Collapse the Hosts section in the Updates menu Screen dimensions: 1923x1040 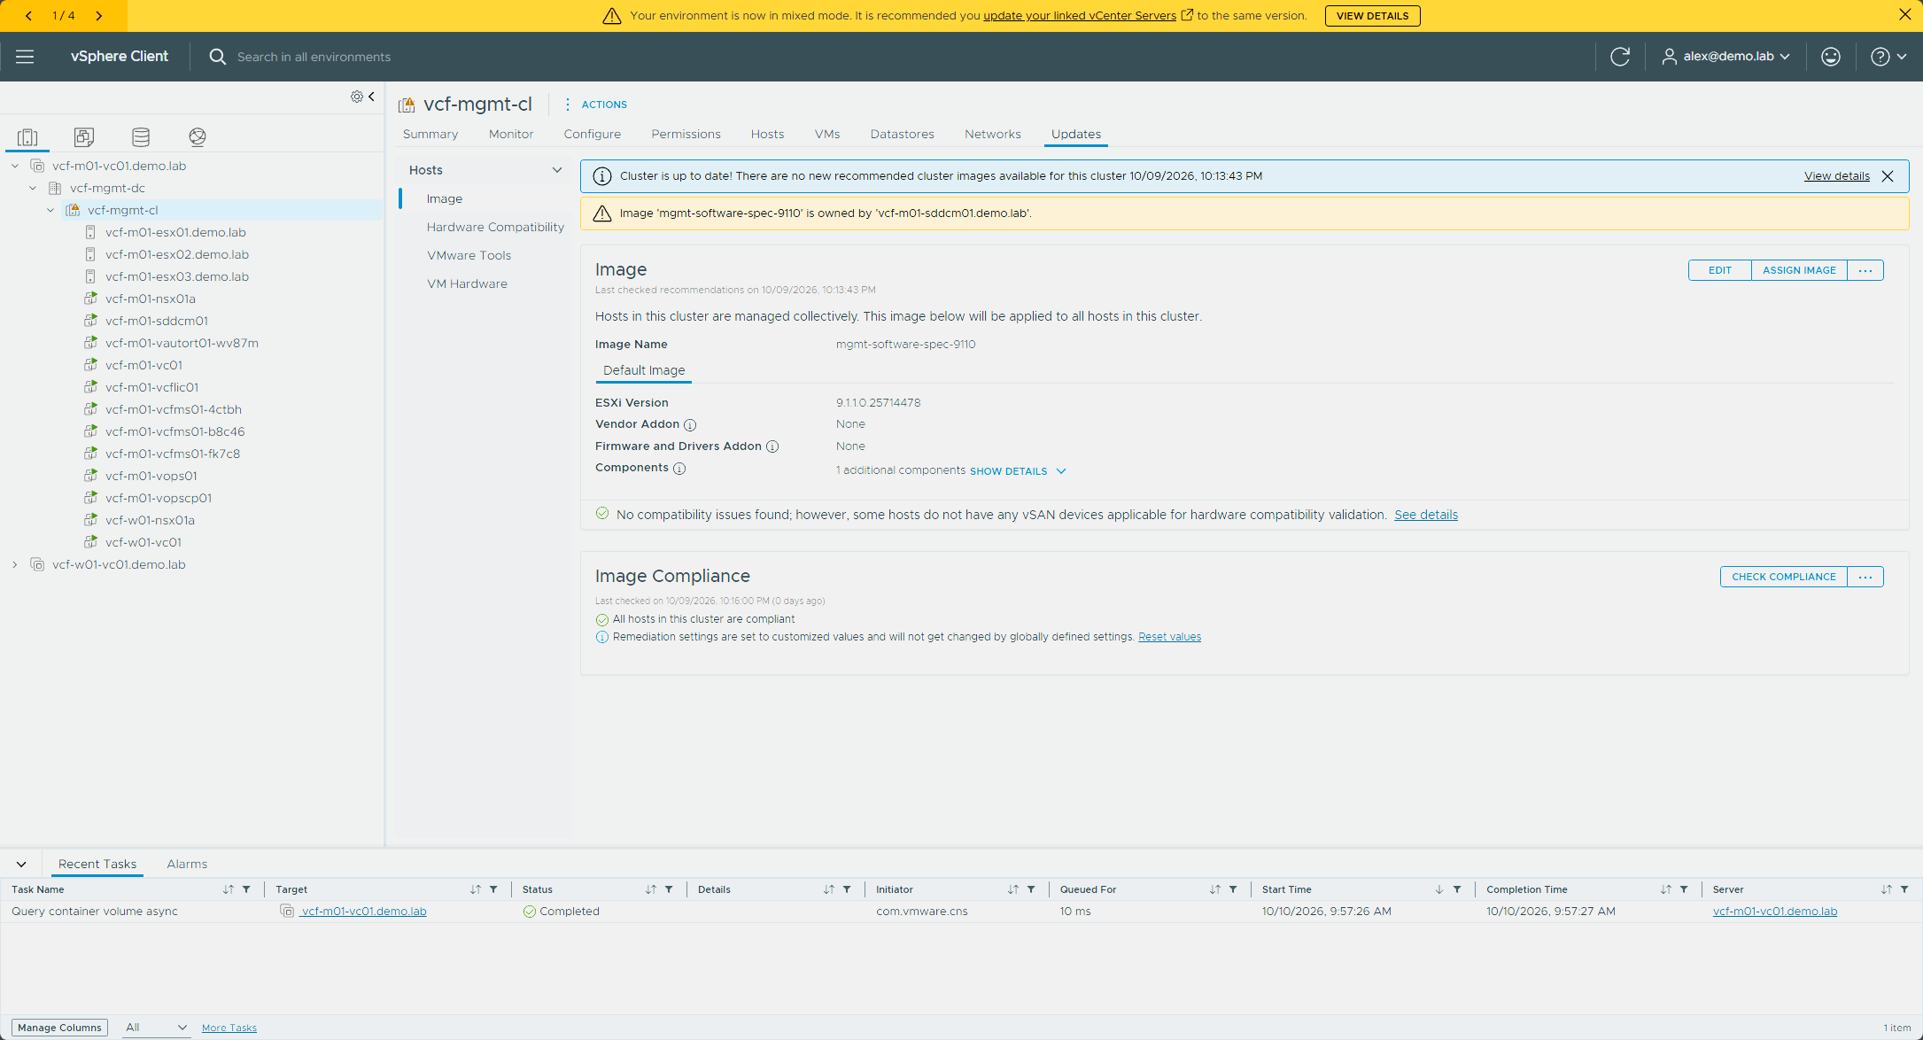(557, 170)
